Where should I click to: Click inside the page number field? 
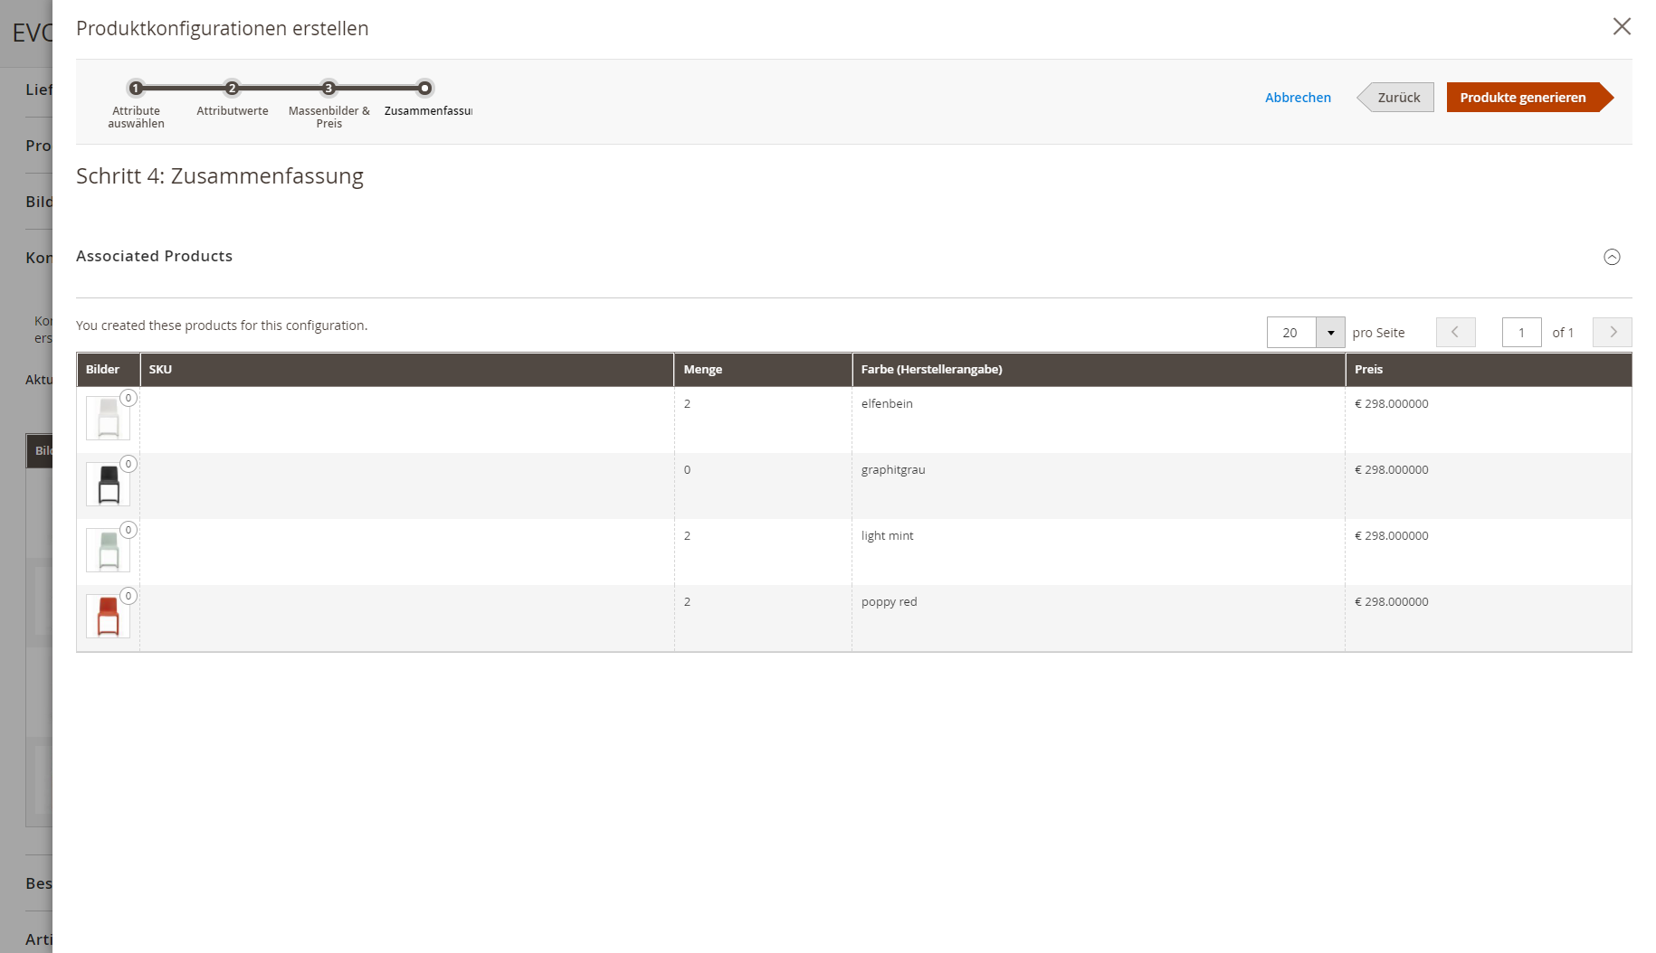tap(1521, 332)
